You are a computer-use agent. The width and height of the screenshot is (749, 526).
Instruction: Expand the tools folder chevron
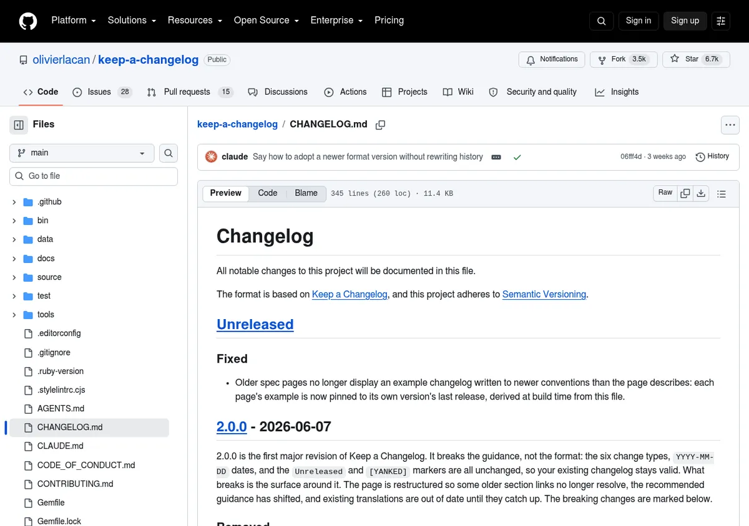tap(14, 315)
